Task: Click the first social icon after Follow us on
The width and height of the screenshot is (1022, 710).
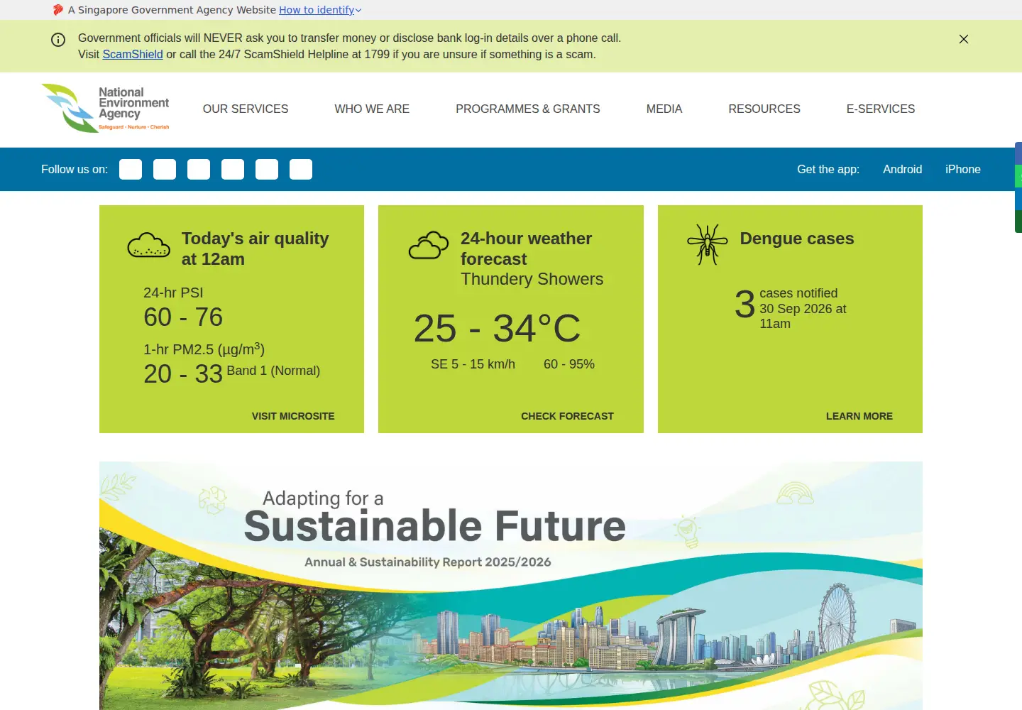Action: 131,169
